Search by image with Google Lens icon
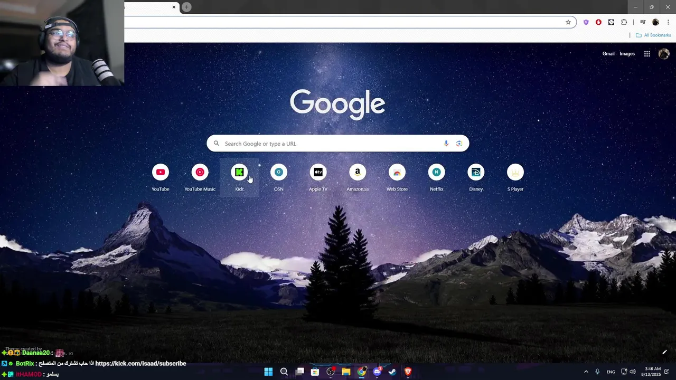 pos(459,144)
